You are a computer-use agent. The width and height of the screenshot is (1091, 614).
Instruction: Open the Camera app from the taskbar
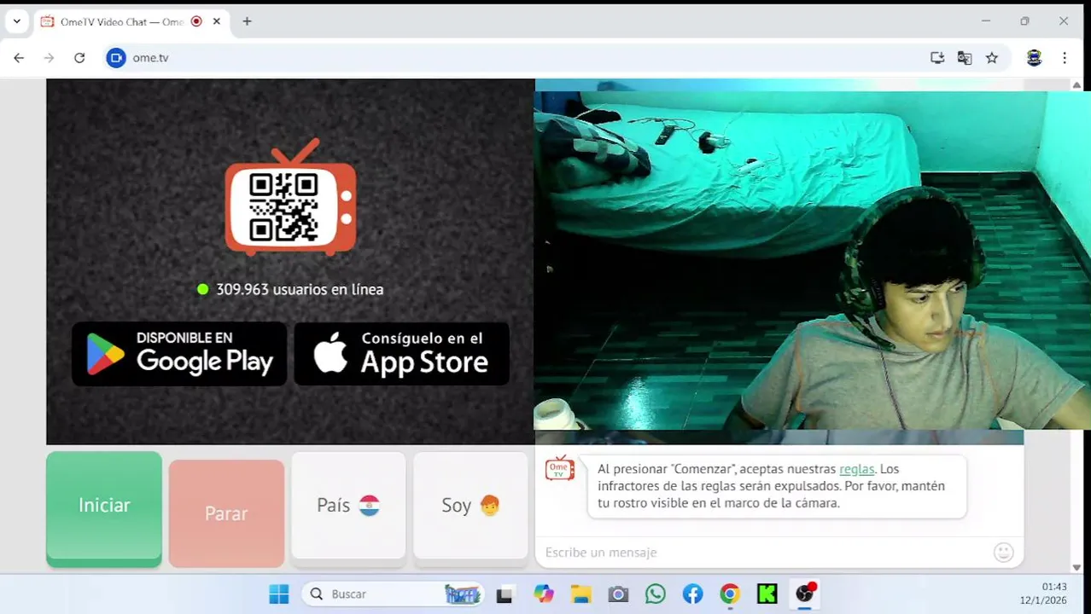(x=618, y=594)
